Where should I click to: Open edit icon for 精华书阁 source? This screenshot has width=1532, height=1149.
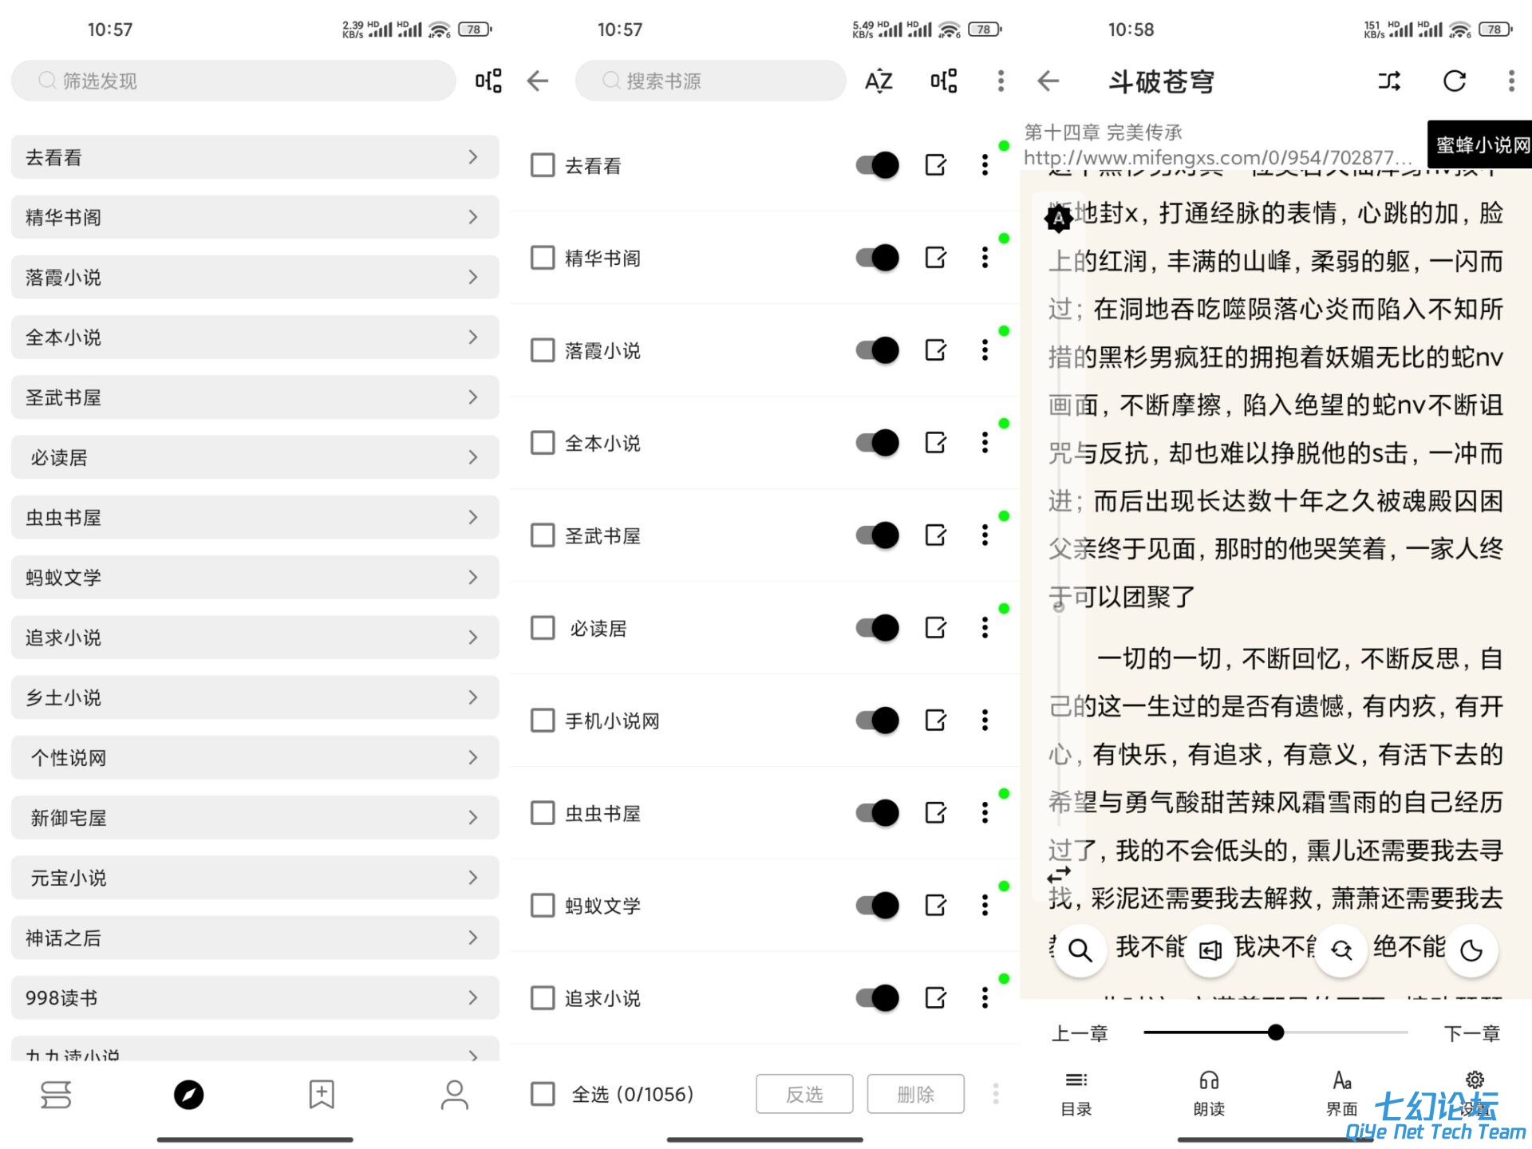coord(935,258)
